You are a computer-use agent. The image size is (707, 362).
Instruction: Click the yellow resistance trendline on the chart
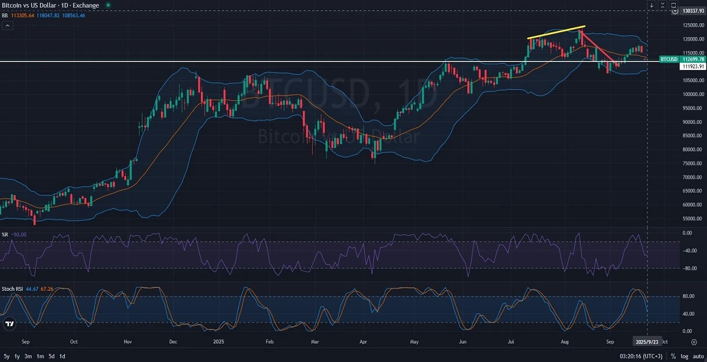point(556,31)
